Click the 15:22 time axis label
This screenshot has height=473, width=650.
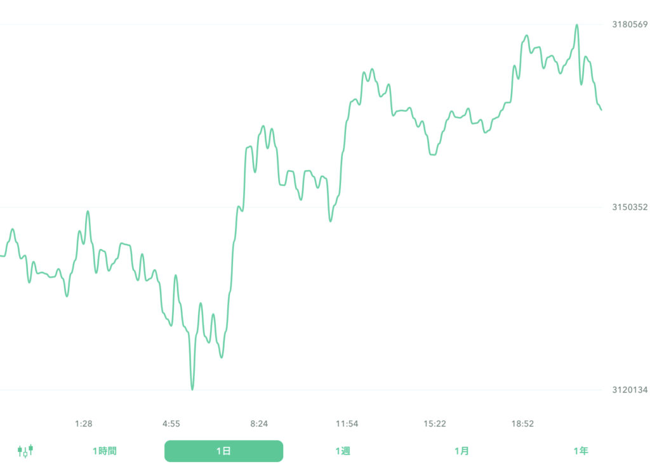(x=435, y=424)
